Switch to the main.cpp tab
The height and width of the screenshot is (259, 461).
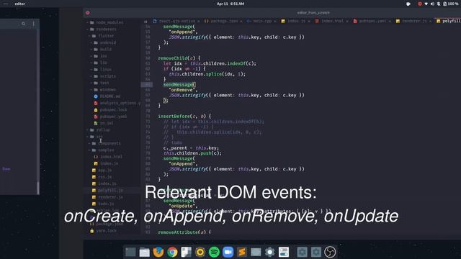pyautogui.click(x=262, y=21)
